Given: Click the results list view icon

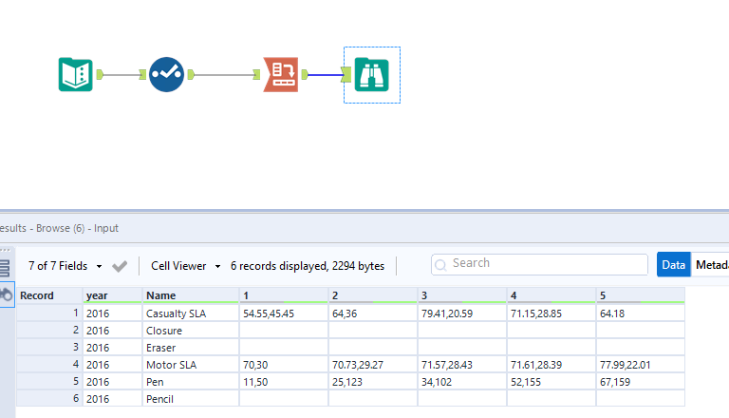Looking at the screenshot, I should [5, 268].
